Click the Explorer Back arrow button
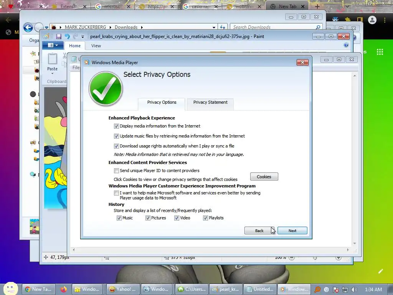The height and width of the screenshot is (295, 393). click(x=28, y=27)
